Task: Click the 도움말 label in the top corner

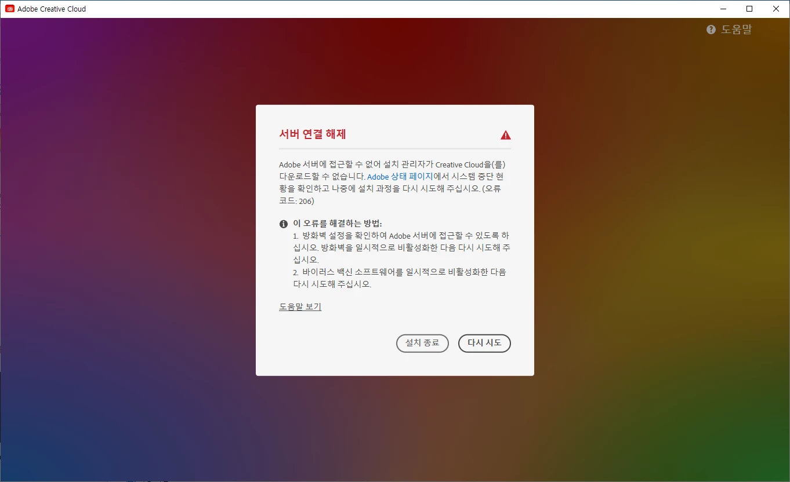Action: 737,30
